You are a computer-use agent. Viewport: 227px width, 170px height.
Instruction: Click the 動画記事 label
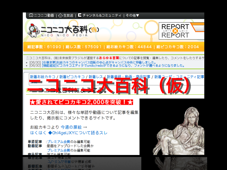(x=35, y=146)
